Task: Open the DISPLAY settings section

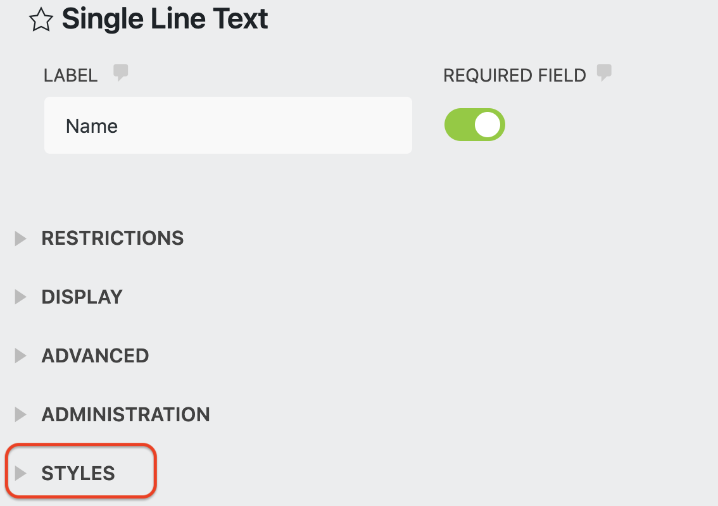Action: point(82,297)
